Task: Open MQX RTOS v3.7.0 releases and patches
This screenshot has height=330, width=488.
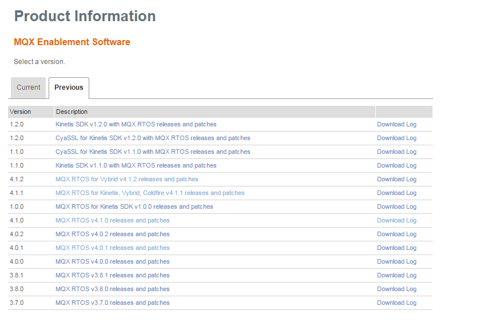Action: click(112, 303)
